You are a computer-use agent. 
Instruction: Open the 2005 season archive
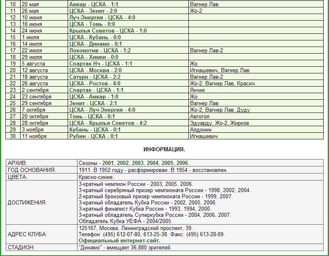[167, 163]
